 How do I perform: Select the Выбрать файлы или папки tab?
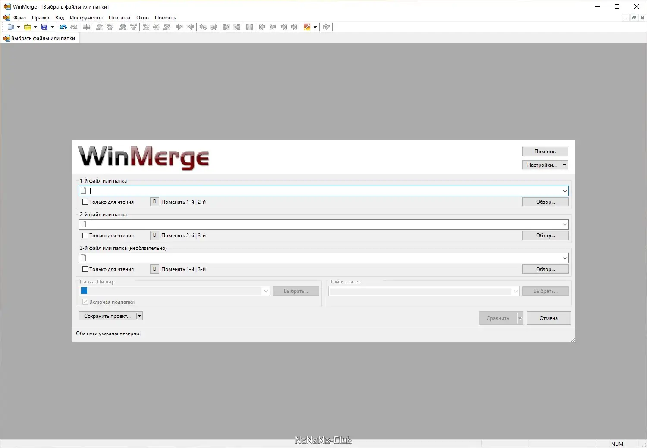click(40, 38)
